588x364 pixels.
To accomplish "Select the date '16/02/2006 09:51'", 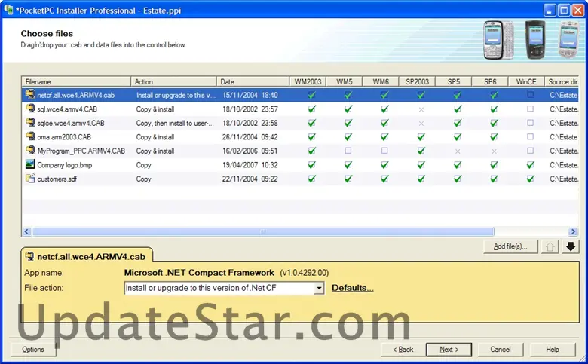I will 250,151.
